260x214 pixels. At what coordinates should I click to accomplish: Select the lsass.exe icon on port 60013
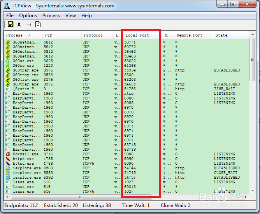8,187
